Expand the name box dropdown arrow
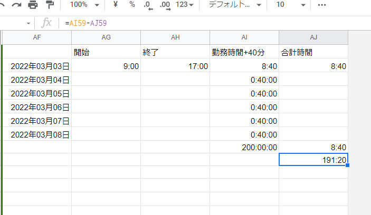 coord(28,24)
